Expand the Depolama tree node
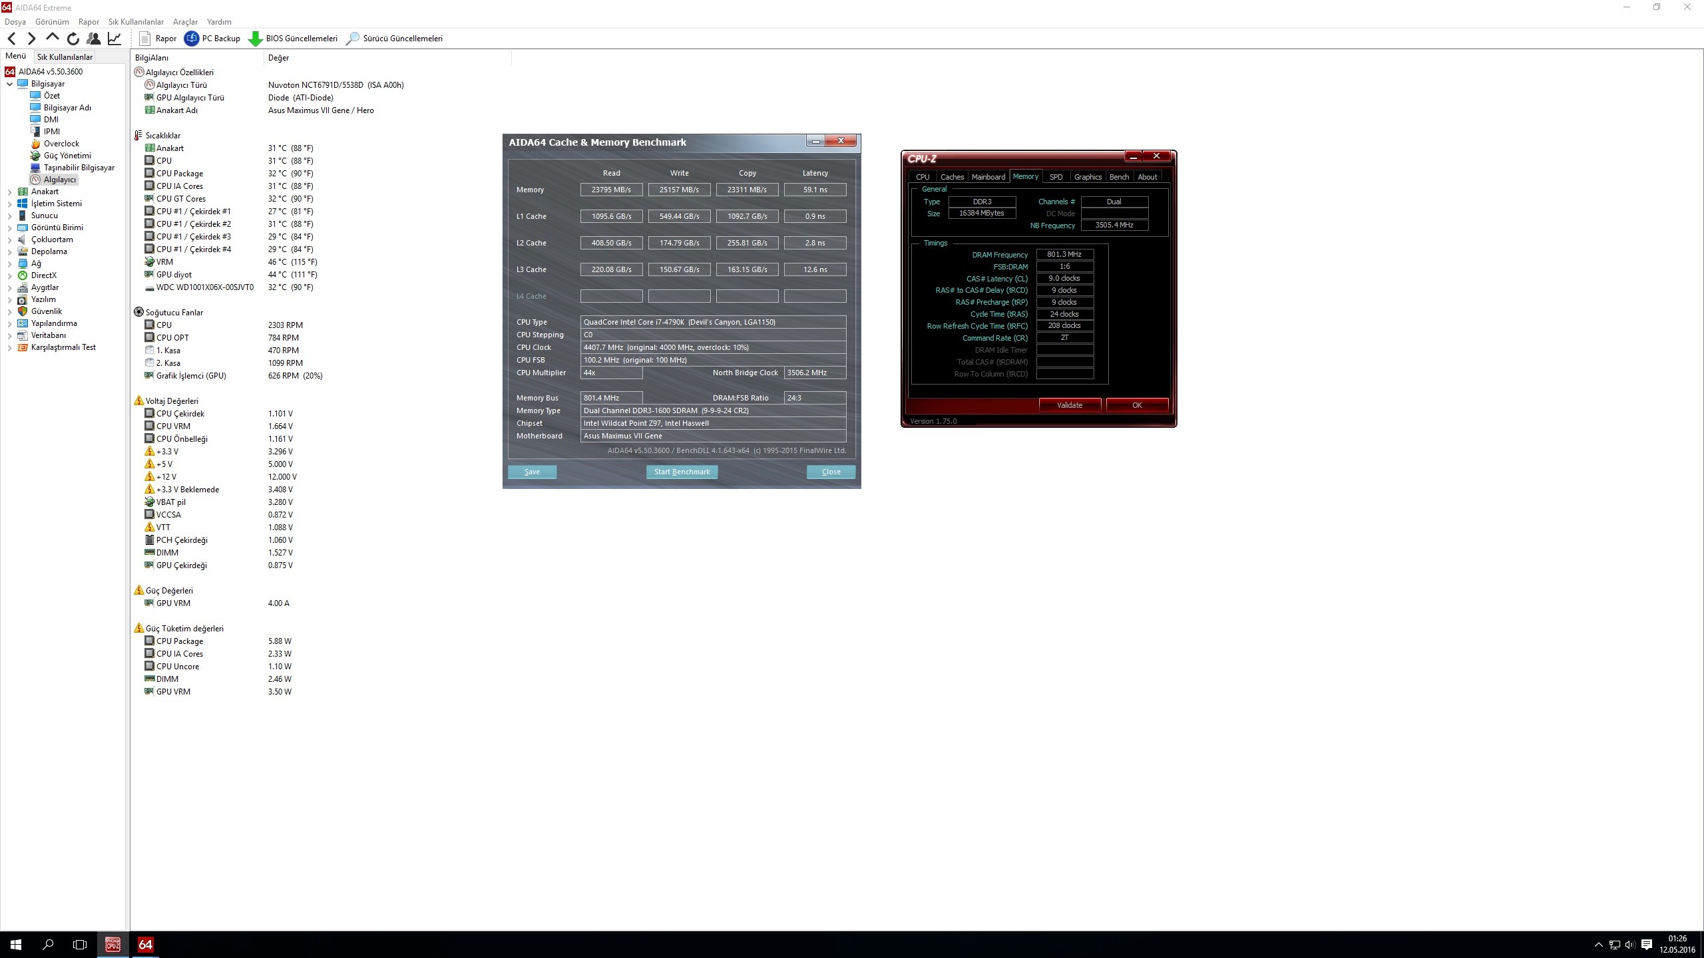This screenshot has height=958, width=1704. coord(10,251)
